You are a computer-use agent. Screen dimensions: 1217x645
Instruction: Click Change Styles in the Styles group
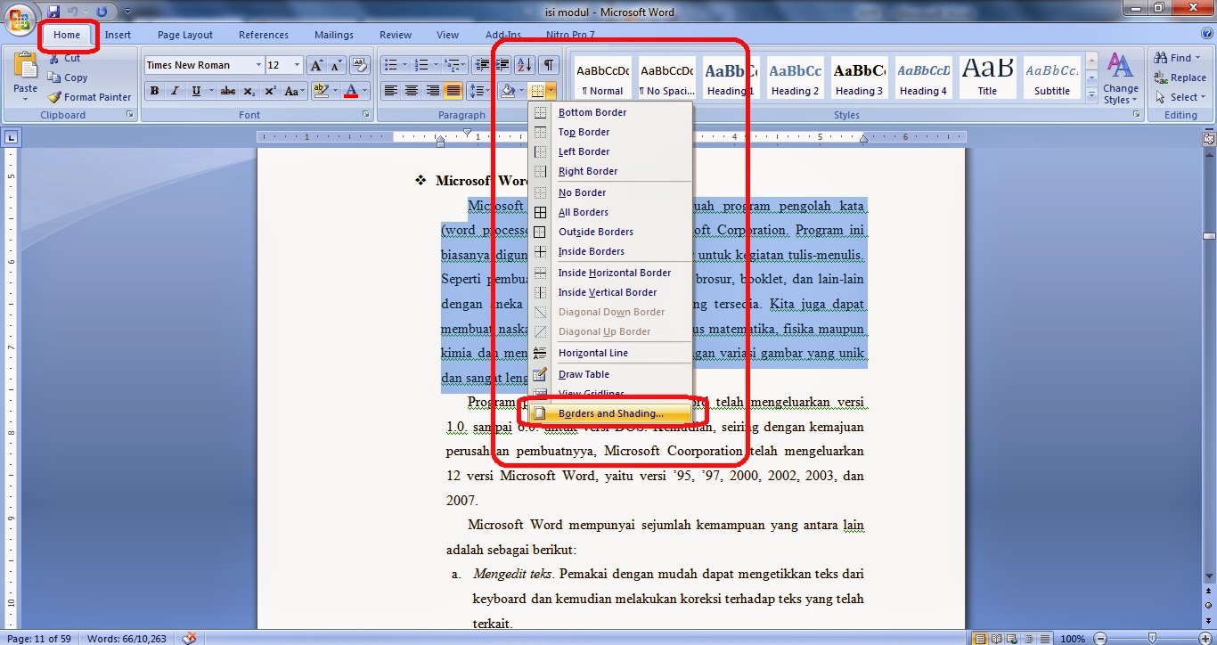coord(1120,78)
